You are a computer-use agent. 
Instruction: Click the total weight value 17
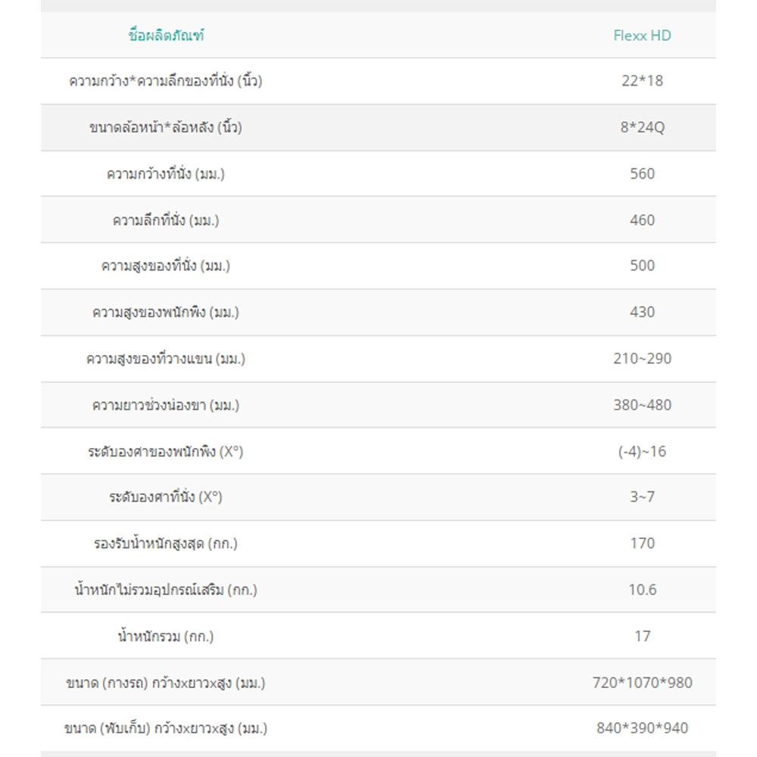click(642, 636)
